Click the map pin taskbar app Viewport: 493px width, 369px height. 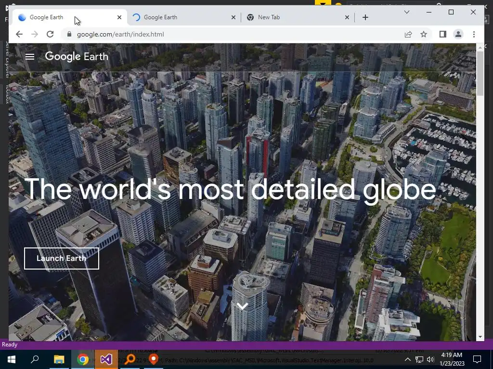click(154, 359)
